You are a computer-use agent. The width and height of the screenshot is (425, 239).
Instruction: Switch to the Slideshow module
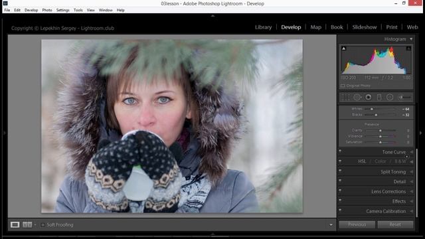365,27
